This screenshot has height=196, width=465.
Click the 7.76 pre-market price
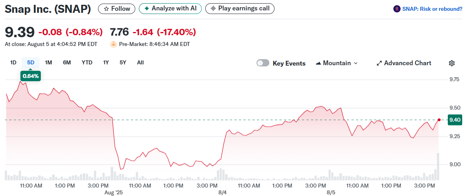pos(120,32)
